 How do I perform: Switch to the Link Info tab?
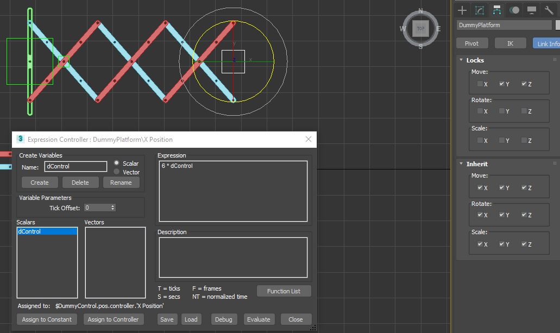546,43
